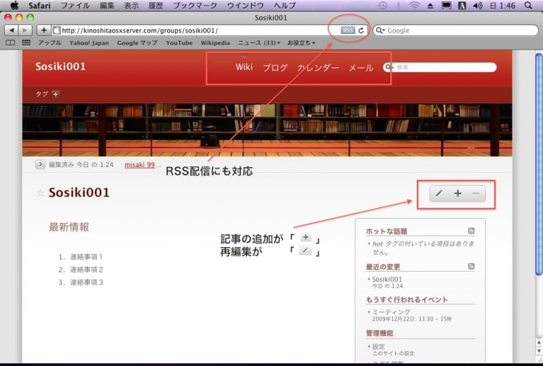Click the minus delete page button
543x366 pixels.
tap(475, 194)
